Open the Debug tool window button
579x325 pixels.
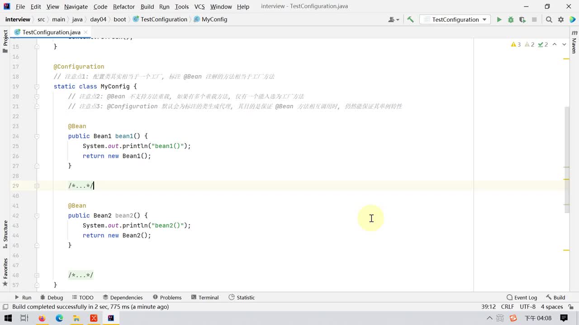51,297
